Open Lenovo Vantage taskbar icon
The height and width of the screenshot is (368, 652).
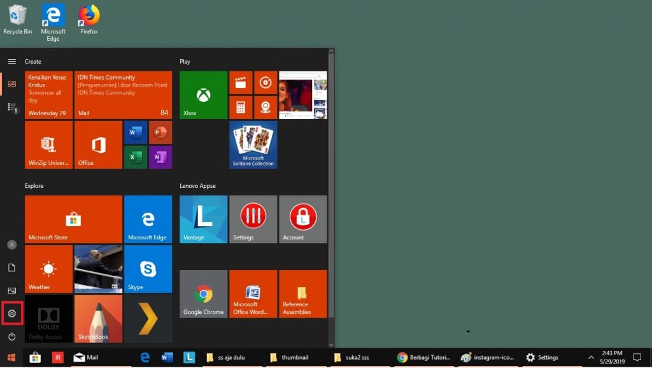(189, 358)
